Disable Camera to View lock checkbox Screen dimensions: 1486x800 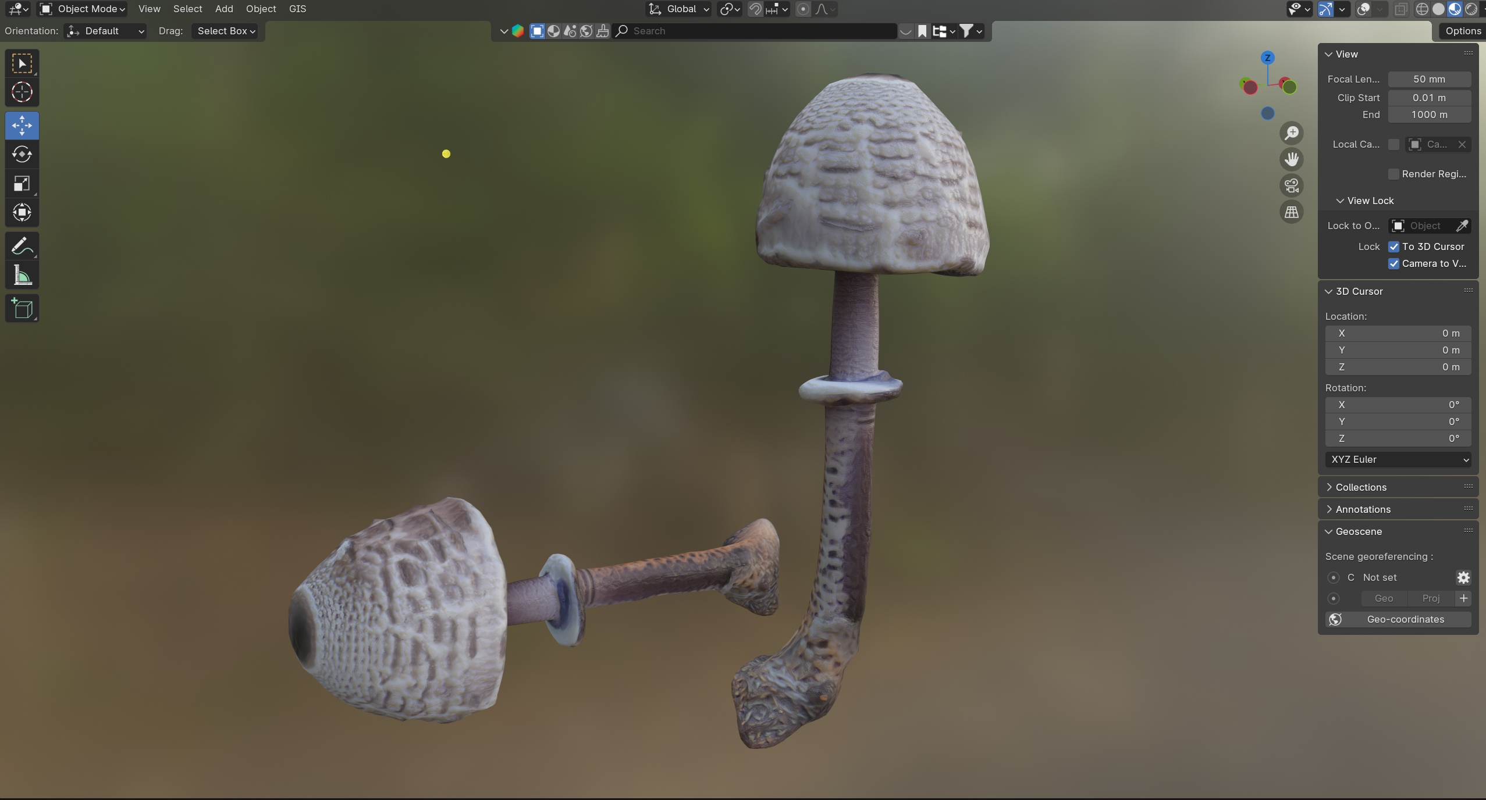pos(1393,263)
